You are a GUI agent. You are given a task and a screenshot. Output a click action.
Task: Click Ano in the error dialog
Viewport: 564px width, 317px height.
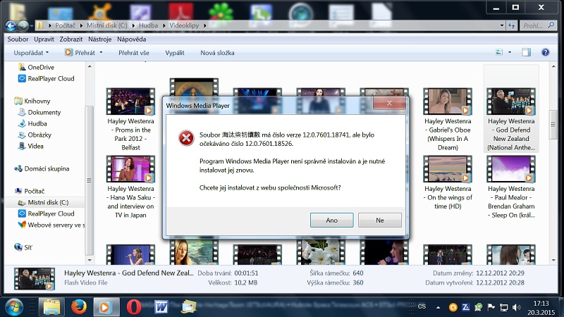[331, 220]
